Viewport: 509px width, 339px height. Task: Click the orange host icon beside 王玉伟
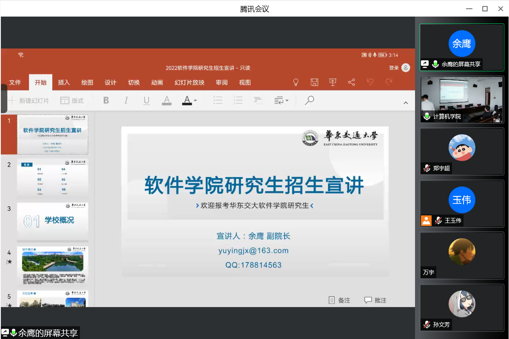[x=426, y=220]
